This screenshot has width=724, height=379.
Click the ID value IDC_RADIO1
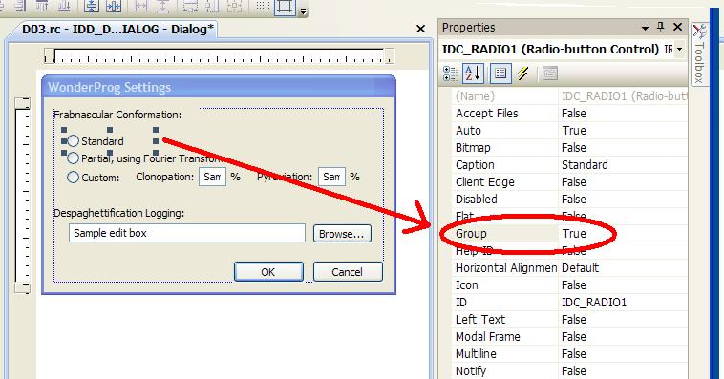(594, 303)
